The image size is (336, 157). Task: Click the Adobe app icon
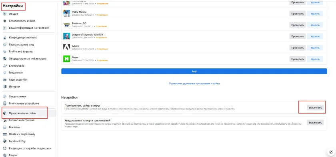(67, 47)
